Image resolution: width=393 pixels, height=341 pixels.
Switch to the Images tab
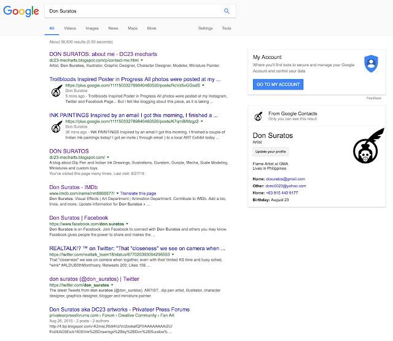tap(92, 28)
